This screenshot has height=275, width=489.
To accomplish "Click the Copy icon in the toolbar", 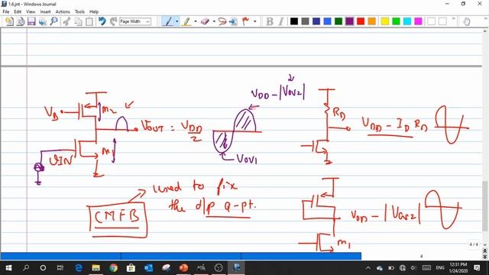I will click(x=78, y=21).
